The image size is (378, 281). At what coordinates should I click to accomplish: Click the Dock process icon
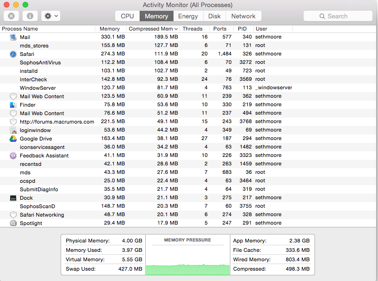point(13,198)
